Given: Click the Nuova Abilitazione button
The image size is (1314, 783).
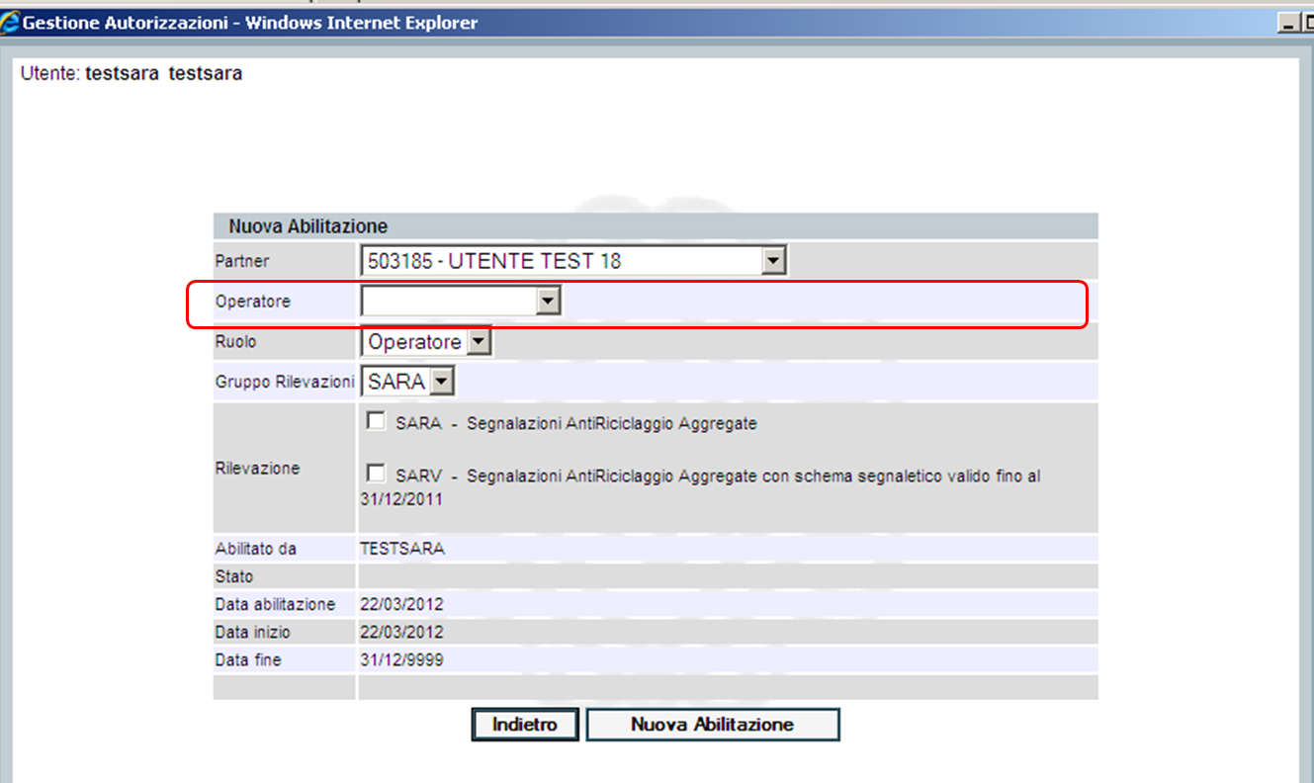Looking at the screenshot, I should click(712, 725).
